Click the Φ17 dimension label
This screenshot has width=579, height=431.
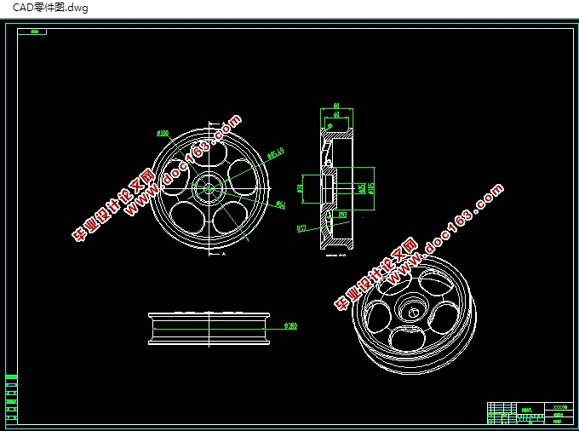pos(301,228)
